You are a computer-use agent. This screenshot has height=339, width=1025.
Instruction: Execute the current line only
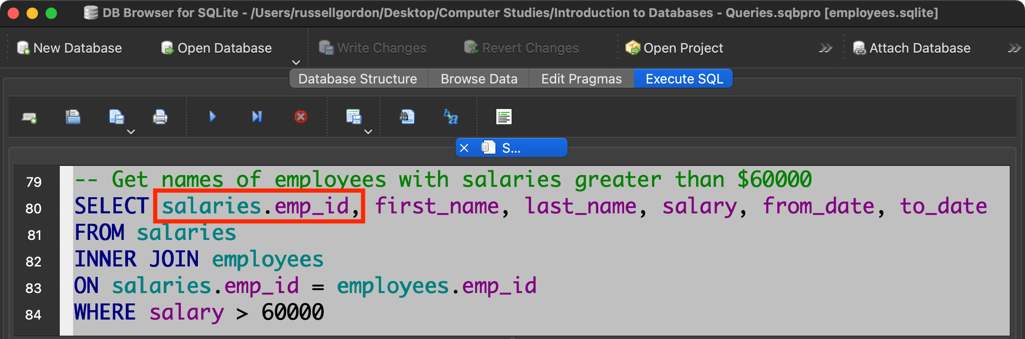(257, 117)
